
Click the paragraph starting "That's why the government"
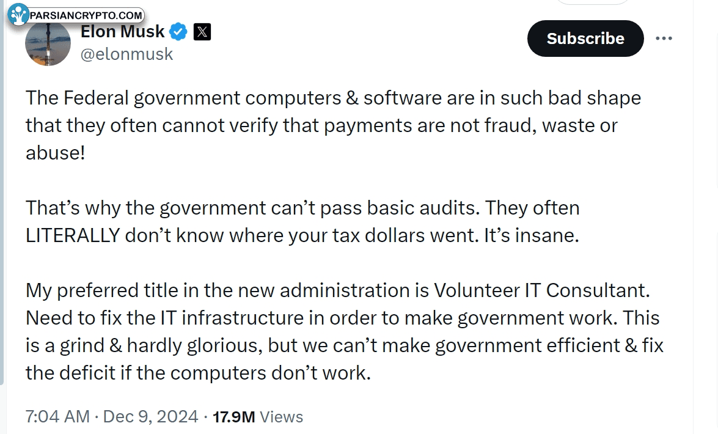click(x=302, y=221)
